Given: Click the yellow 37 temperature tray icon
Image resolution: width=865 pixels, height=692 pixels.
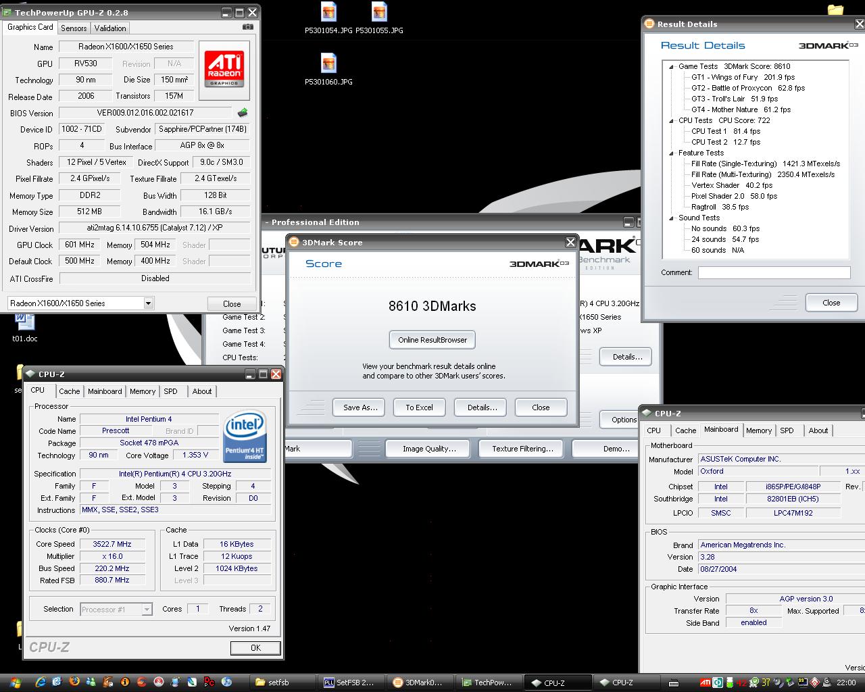Looking at the screenshot, I should coord(765,683).
